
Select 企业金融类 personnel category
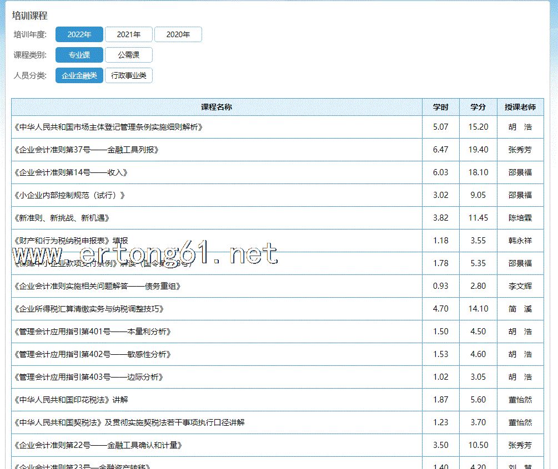[x=79, y=75]
